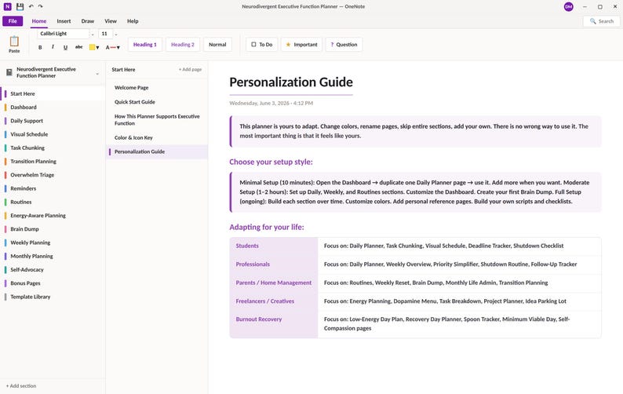Click the Search box

[x=602, y=21]
